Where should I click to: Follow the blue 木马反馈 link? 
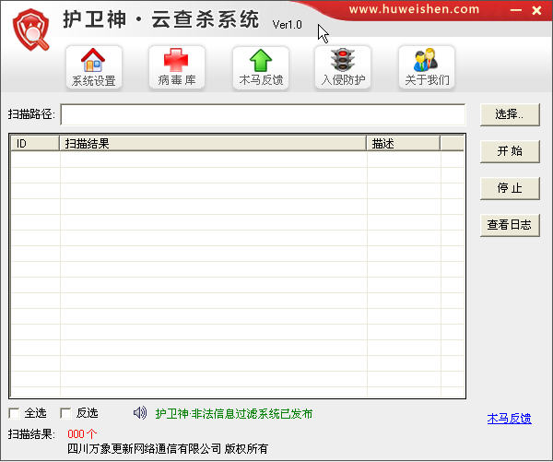tap(510, 419)
